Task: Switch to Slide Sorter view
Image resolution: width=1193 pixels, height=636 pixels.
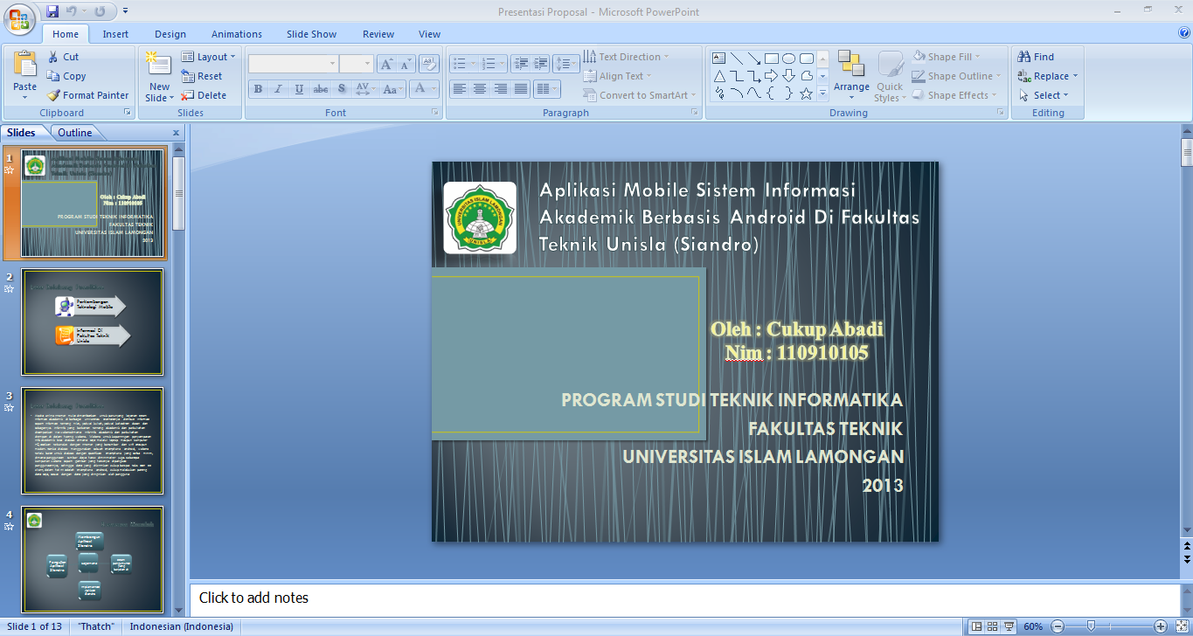Action: click(x=992, y=626)
